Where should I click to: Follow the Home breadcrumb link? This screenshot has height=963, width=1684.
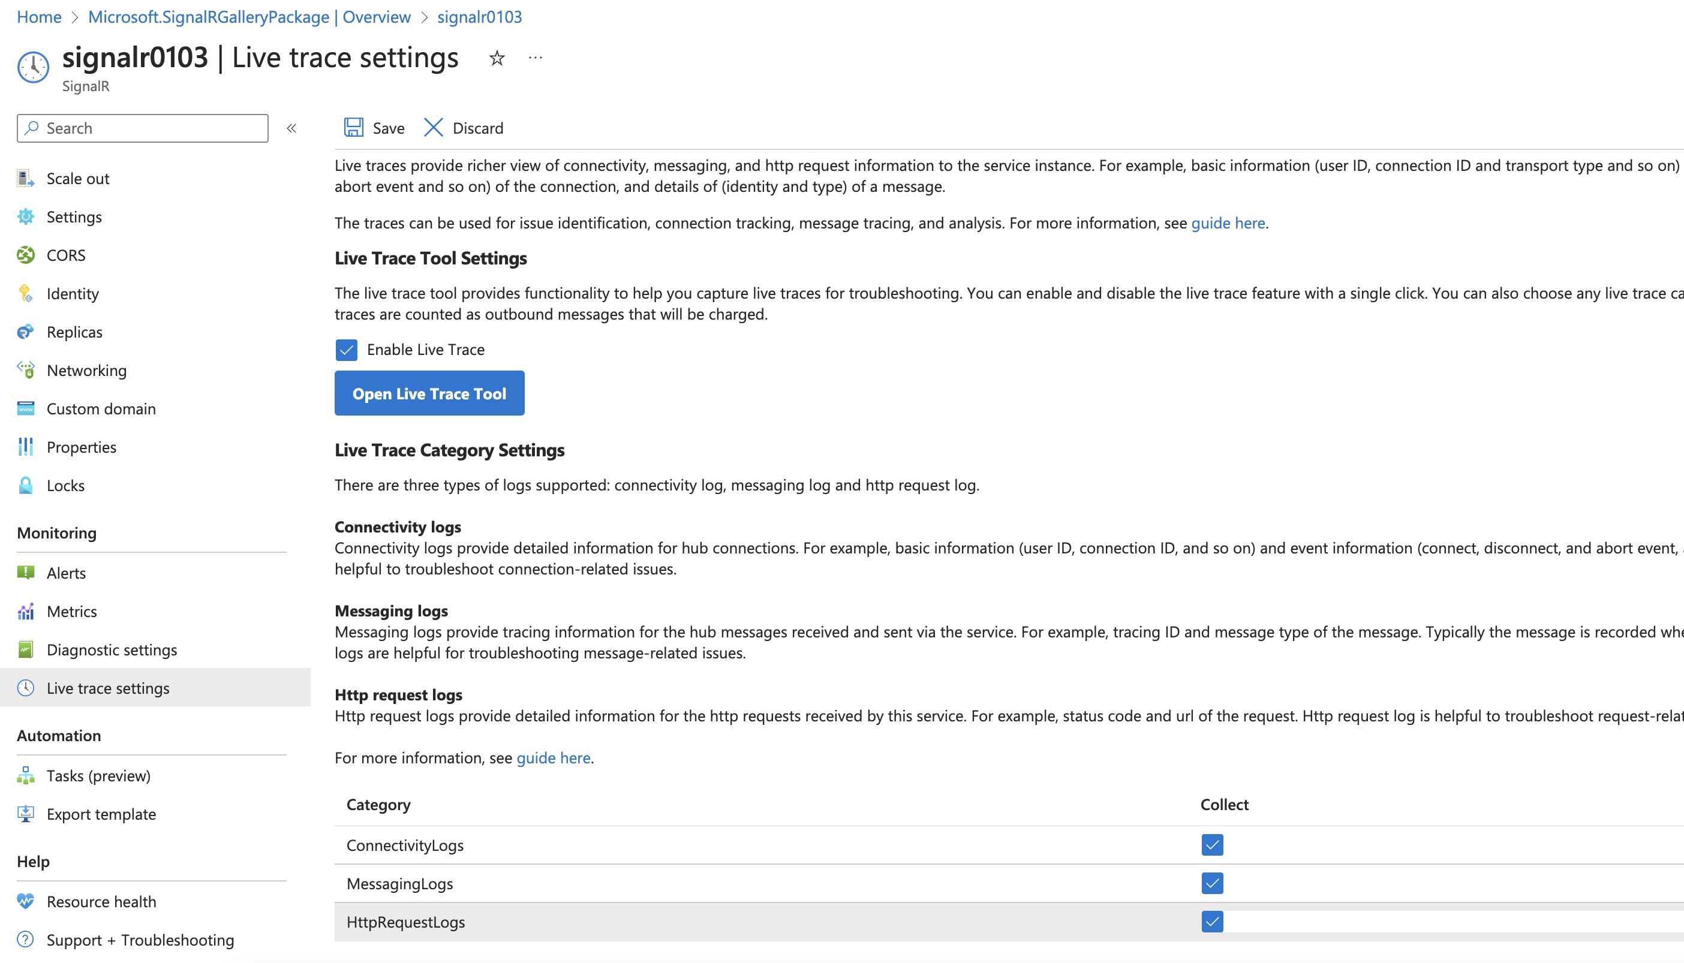39,17
